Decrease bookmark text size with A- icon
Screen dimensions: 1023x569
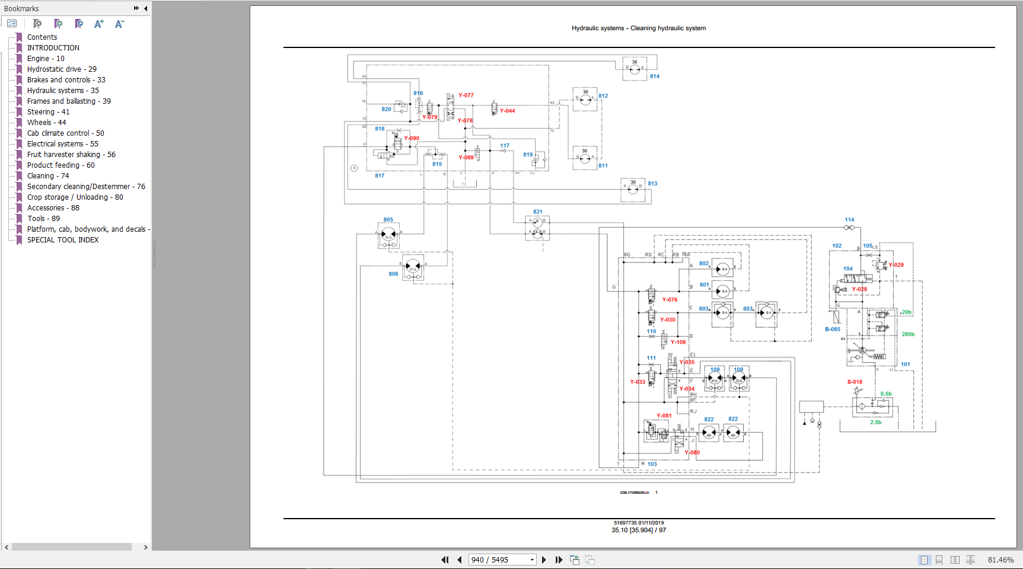(119, 24)
